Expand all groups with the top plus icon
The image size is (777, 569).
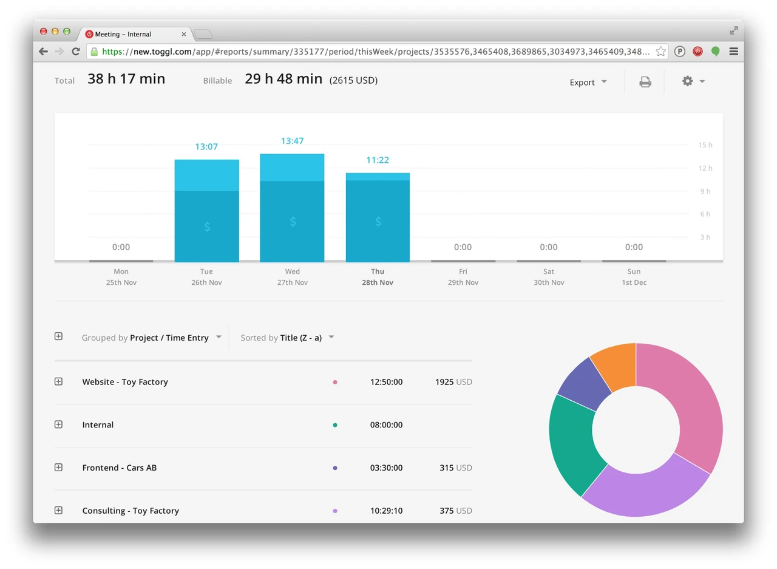(x=58, y=336)
